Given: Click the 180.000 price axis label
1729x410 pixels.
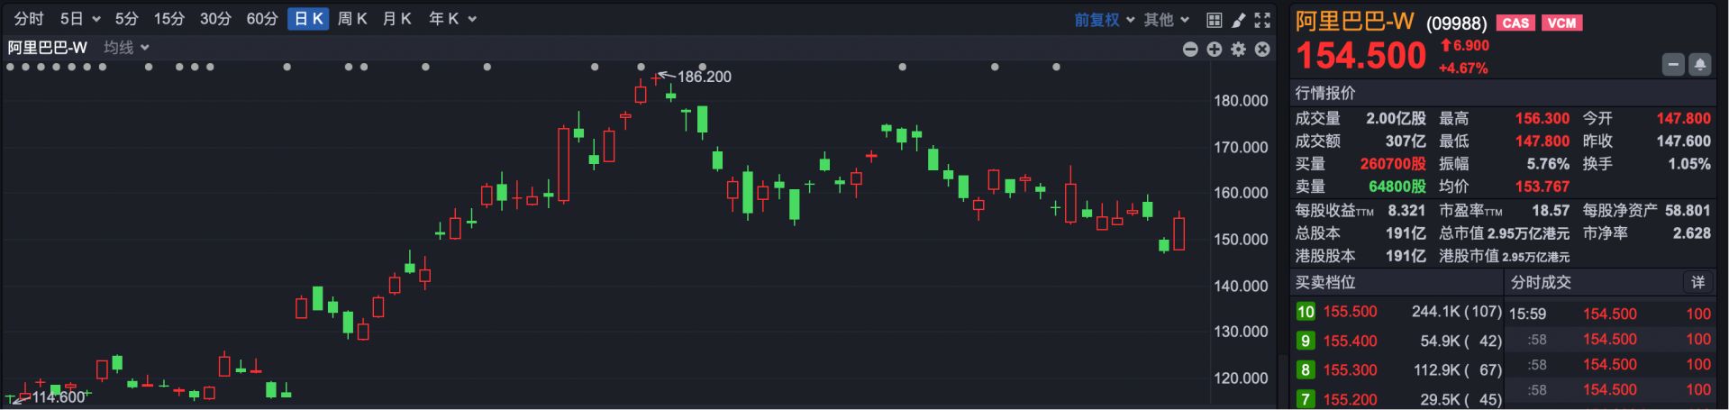Looking at the screenshot, I should [x=1241, y=101].
